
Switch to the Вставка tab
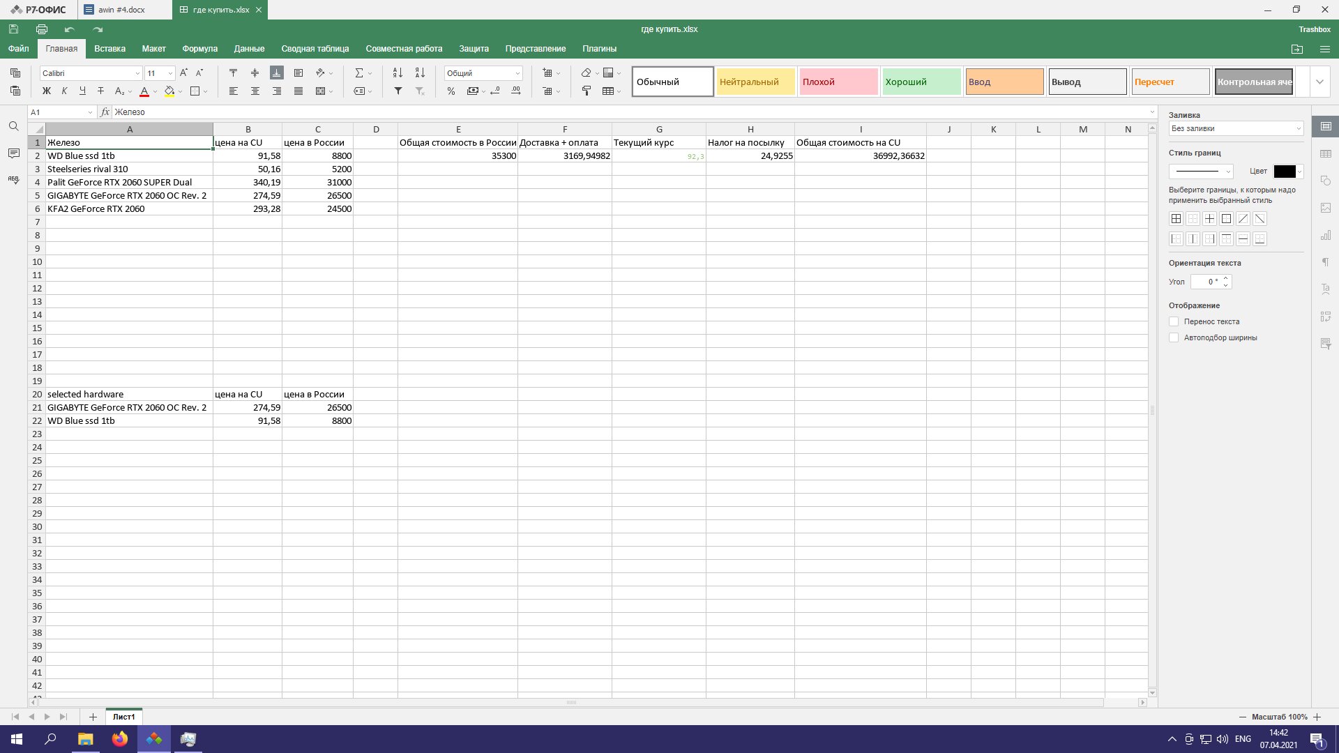pos(109,49)
